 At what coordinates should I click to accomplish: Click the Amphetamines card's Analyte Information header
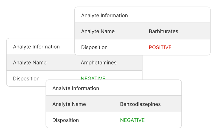point(36,47)
